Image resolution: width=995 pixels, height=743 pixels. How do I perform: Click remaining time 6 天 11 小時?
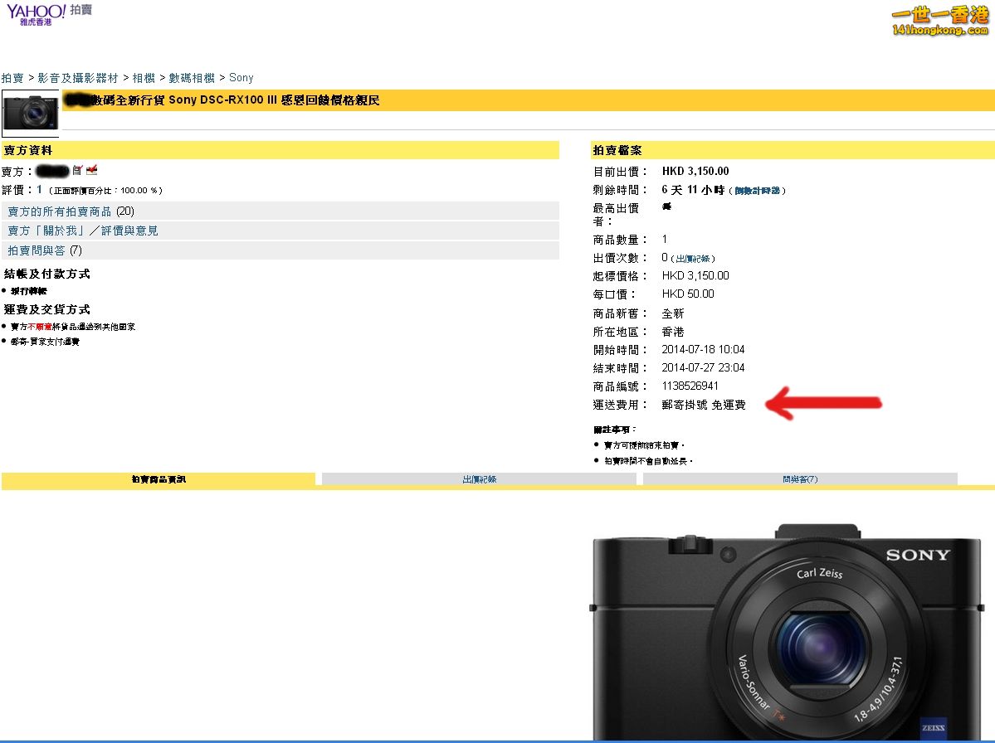pos(693,190)
